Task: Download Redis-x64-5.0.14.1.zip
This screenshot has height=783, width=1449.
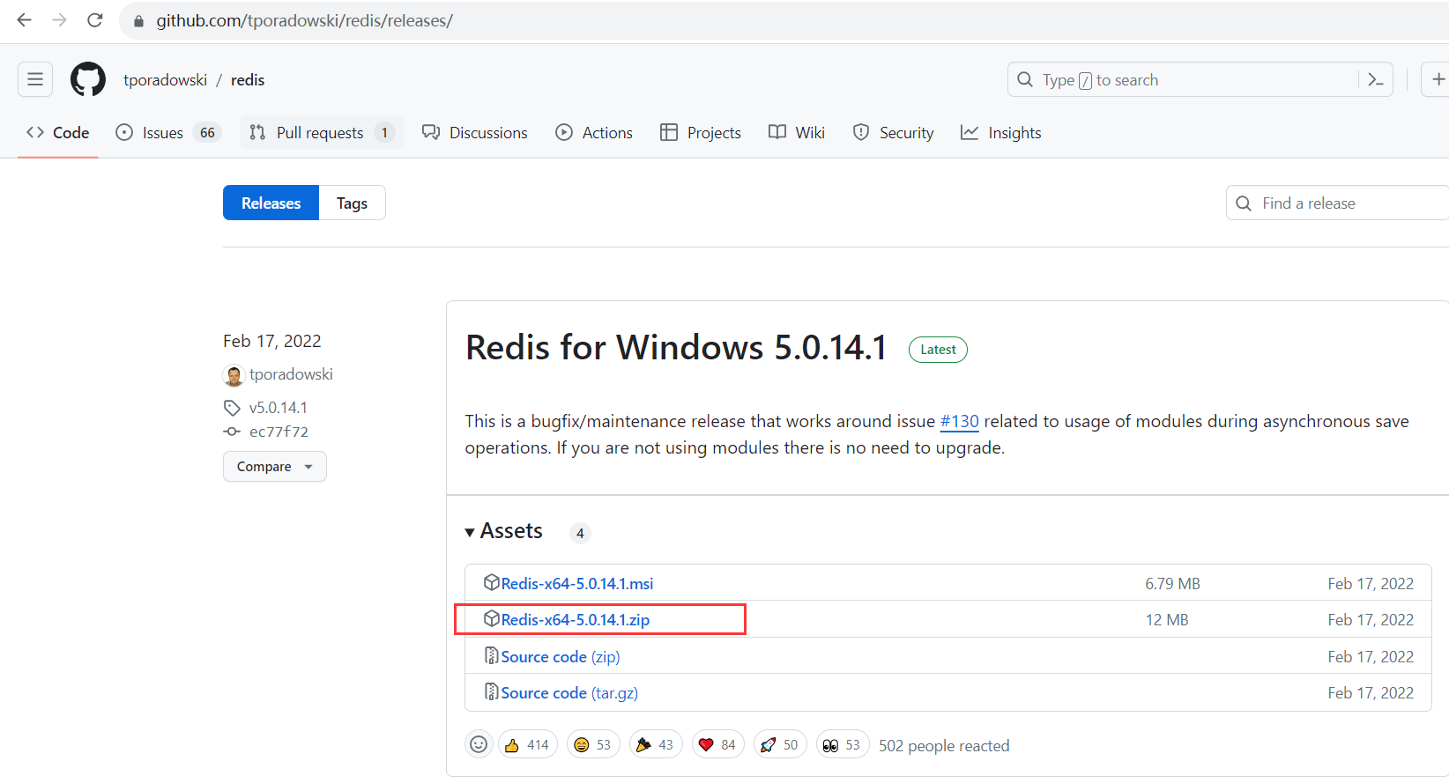Action: pyautogui.click(x=576, y=619)
